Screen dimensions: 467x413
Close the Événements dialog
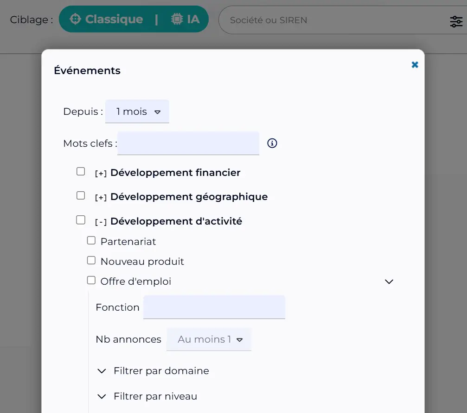coord(415,64)
